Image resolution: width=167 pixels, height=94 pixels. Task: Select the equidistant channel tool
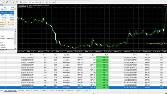[7, 2]
